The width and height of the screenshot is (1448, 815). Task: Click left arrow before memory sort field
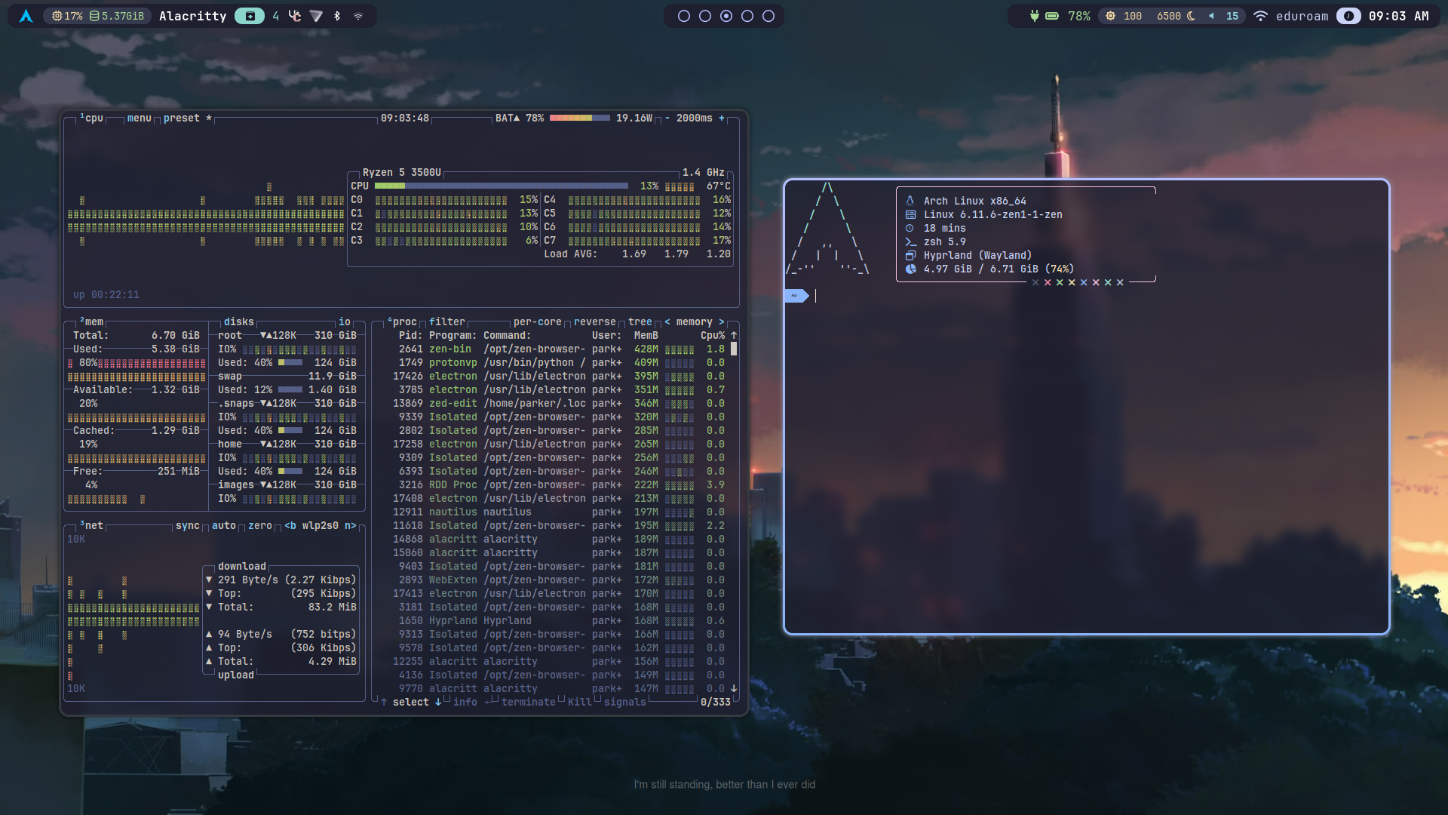tap(667, 321)
